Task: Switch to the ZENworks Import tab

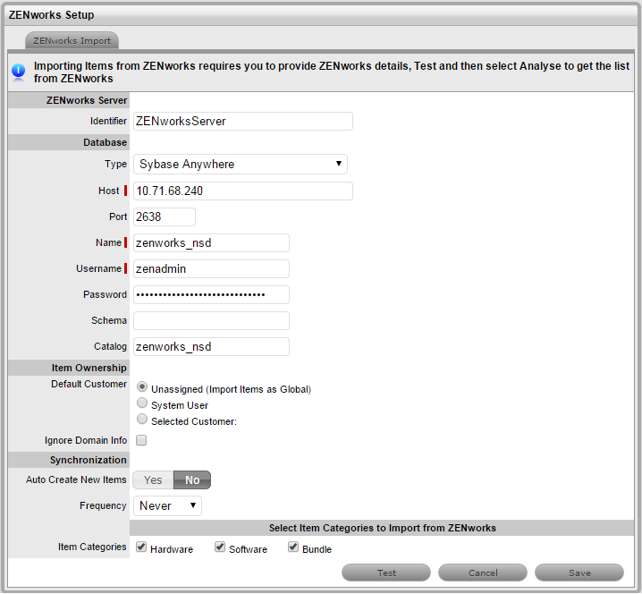Action: [72, 40]
